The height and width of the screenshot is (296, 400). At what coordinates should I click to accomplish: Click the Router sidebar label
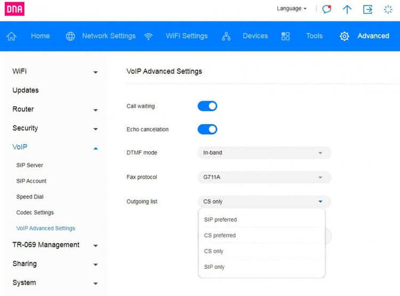coord(23,109)
